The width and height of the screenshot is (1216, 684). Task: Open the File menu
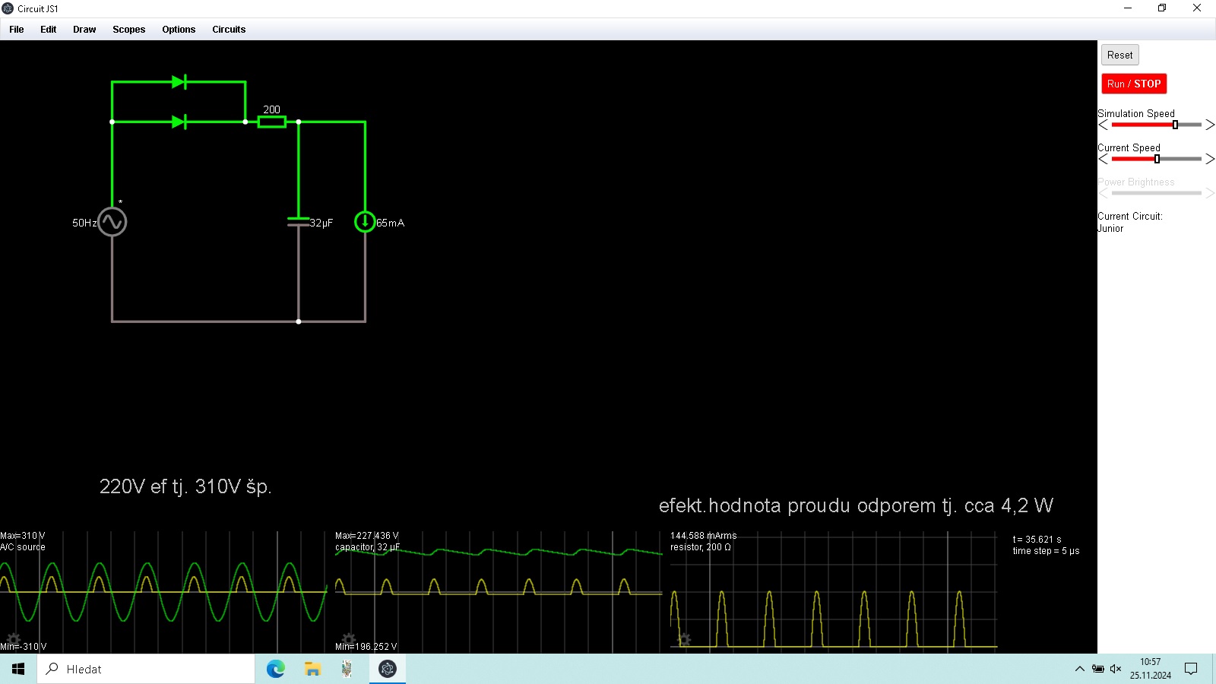coord(17,30)
